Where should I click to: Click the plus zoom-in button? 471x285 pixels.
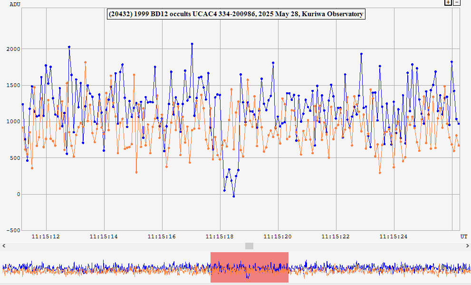[x=448, y=2]
